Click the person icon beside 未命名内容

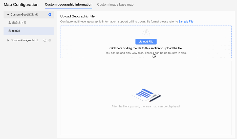[x=10, y=23]
